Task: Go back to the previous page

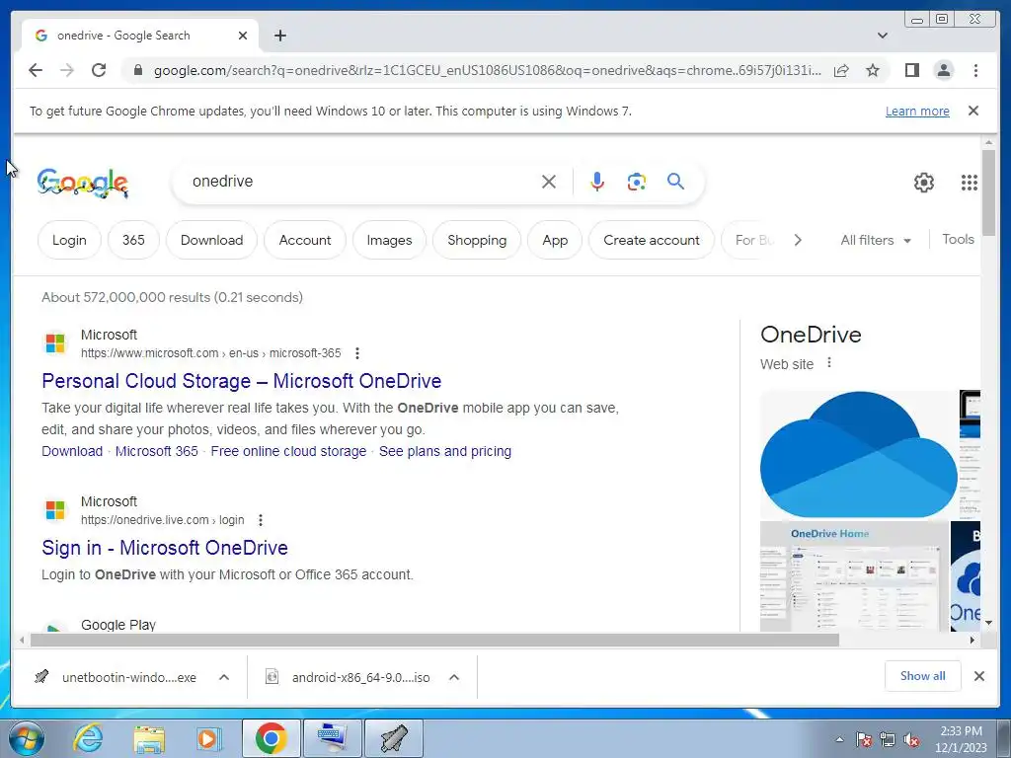Action: 36,70
